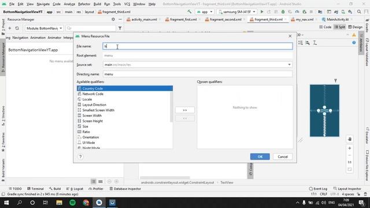Click qualifiers list scrollbar
This screenshot has width=370, height=208.
171,106
